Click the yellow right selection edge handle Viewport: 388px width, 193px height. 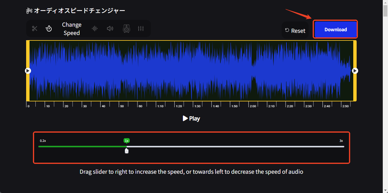[x=355, y=70]
